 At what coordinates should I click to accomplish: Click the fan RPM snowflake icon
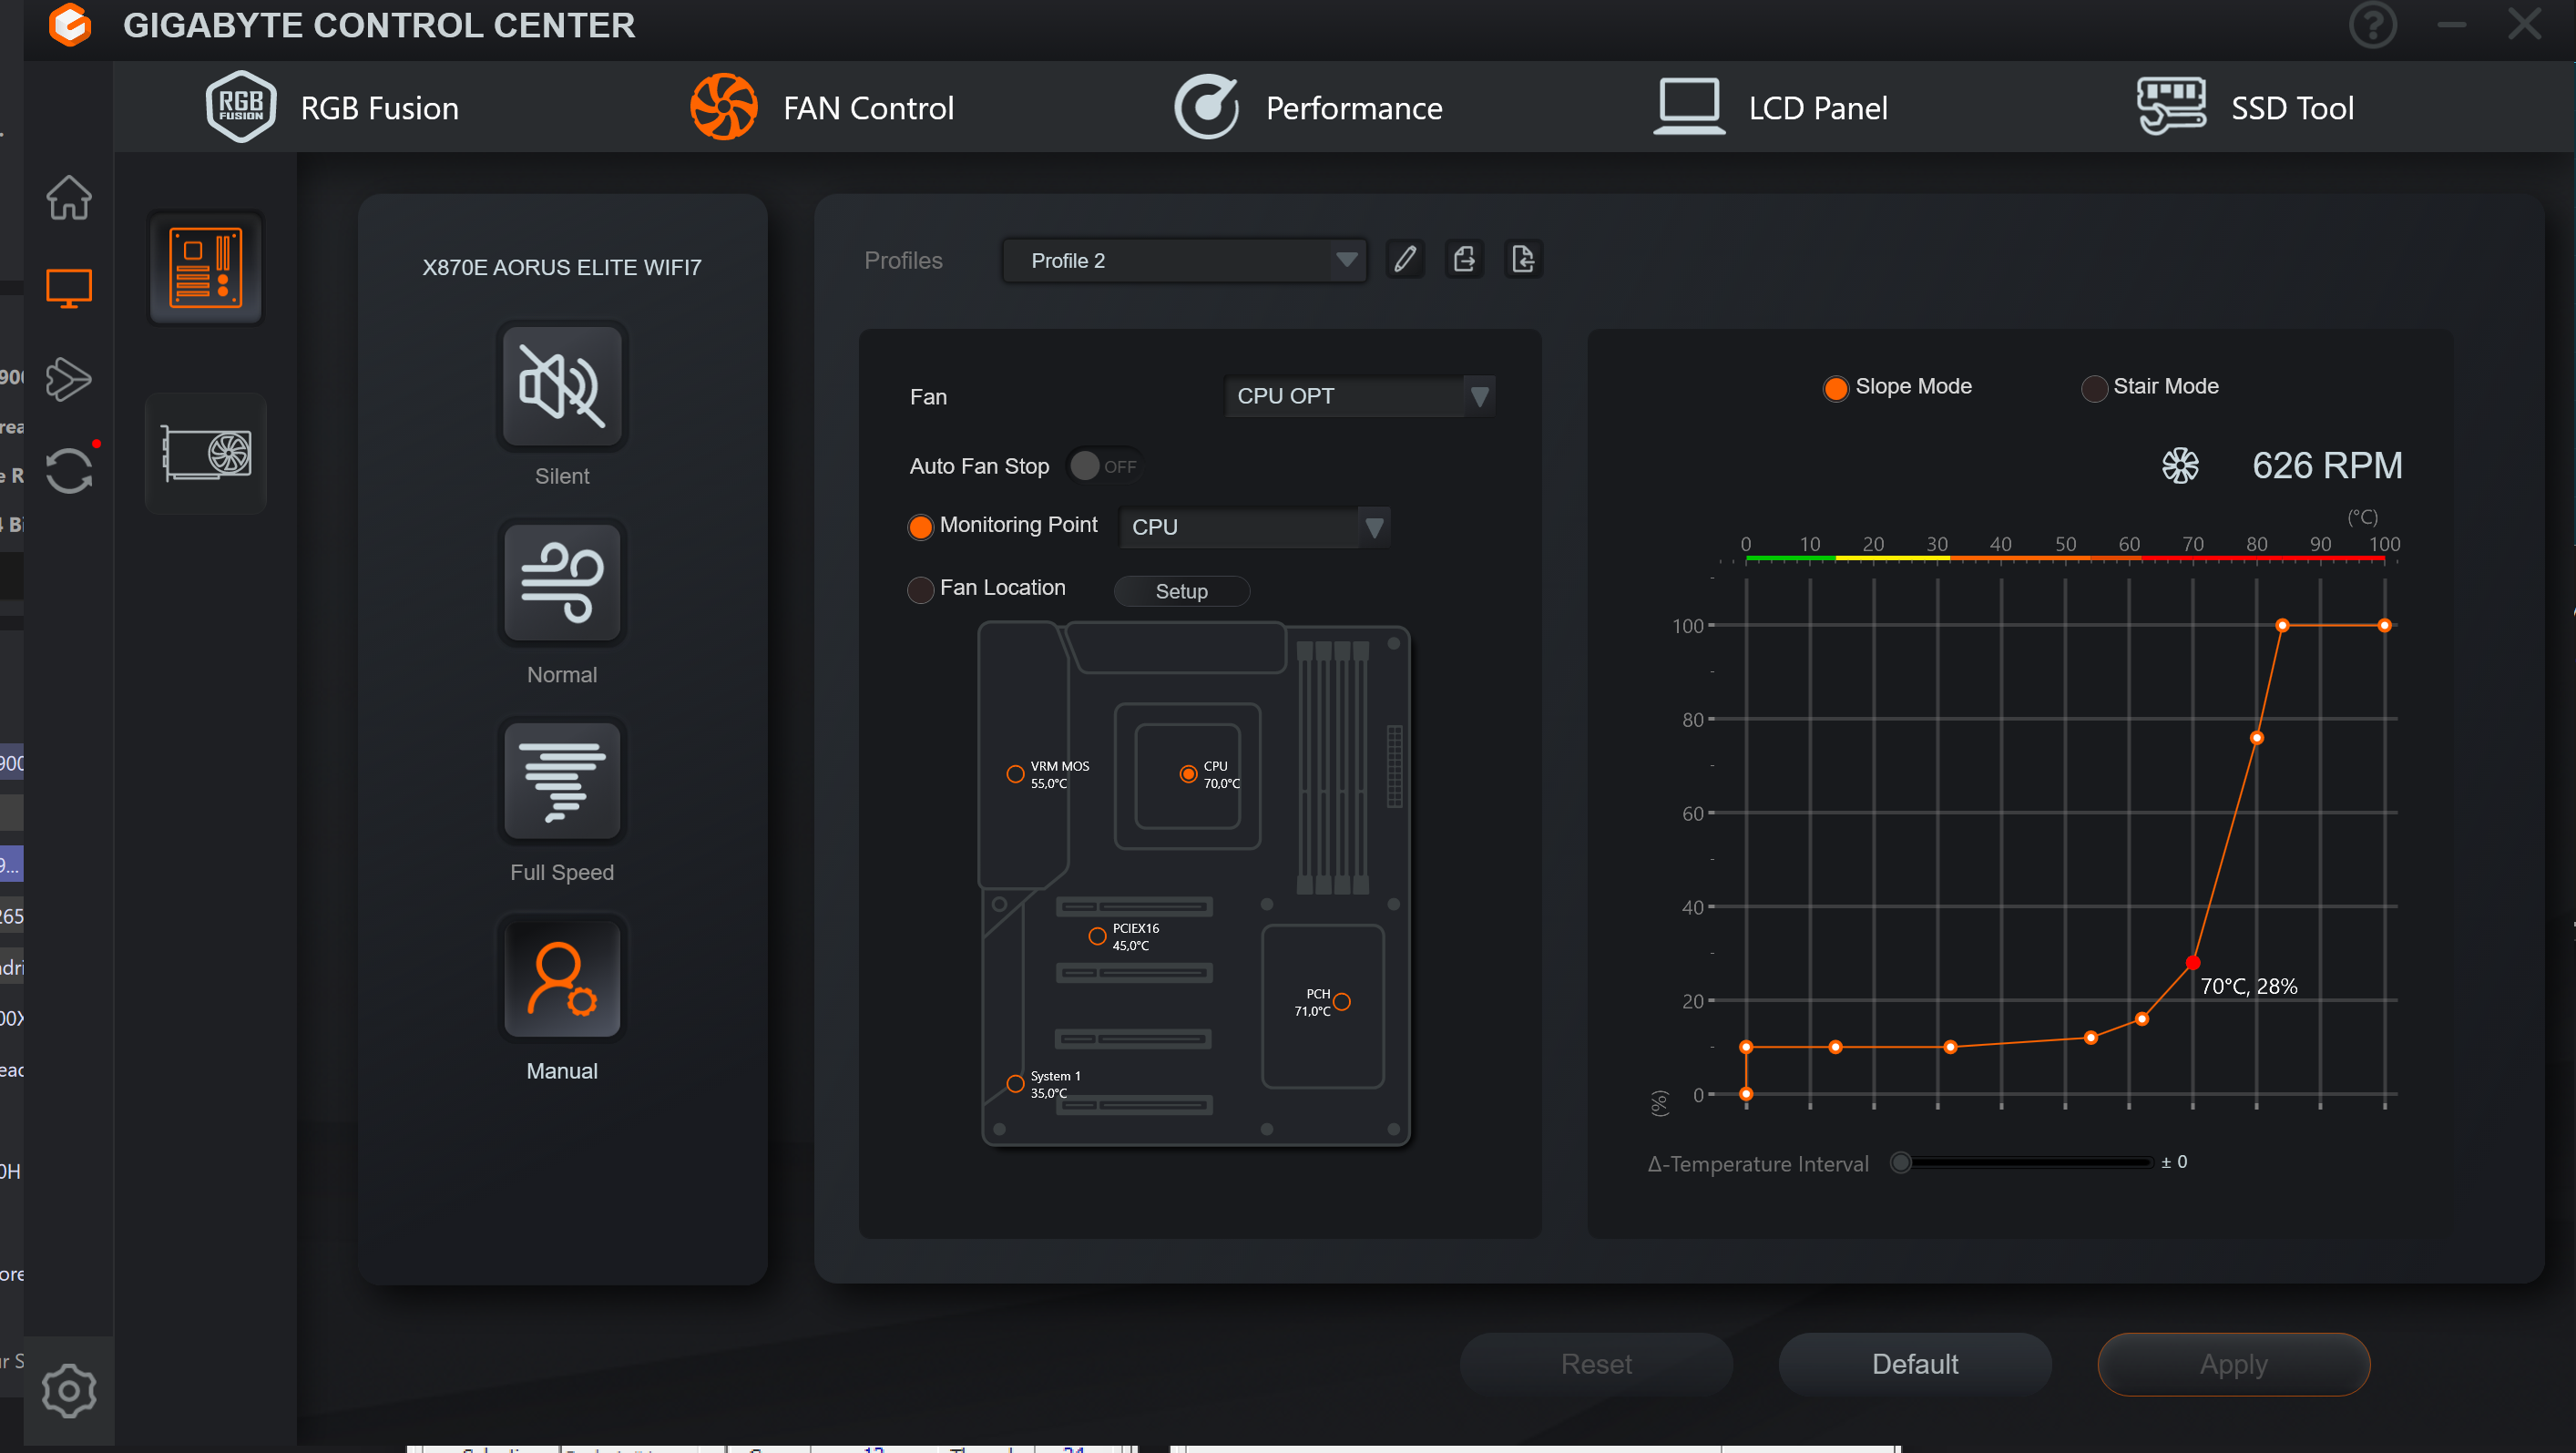pos(2180,465)
